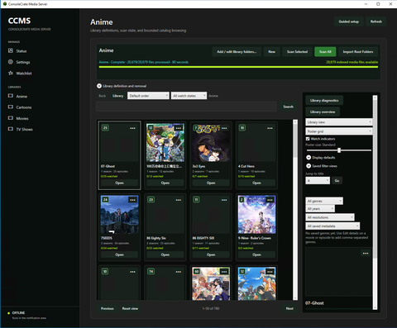Click the green Scan All button
The image size is (397, 328).
click(x=325, y=52)
